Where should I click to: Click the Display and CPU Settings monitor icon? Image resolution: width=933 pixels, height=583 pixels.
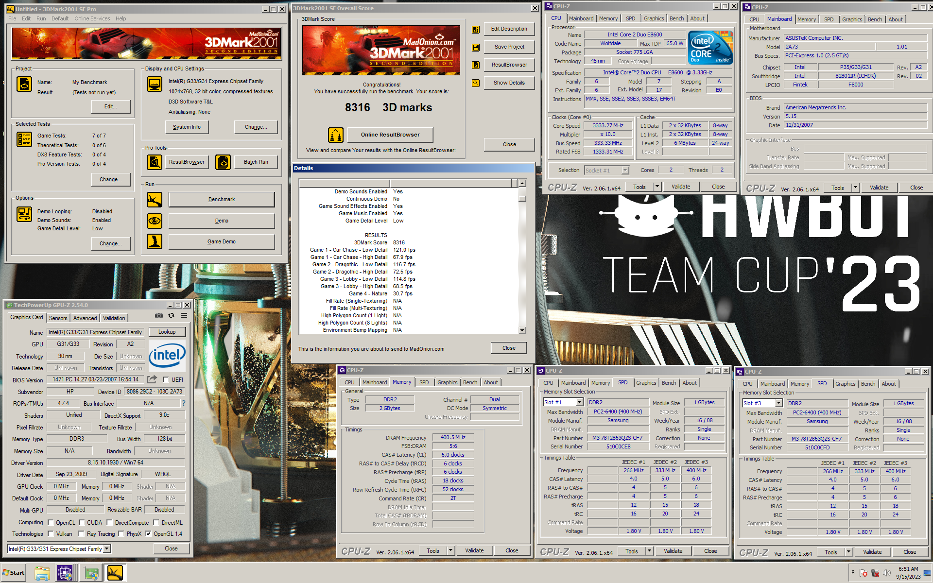pos(155,84)
